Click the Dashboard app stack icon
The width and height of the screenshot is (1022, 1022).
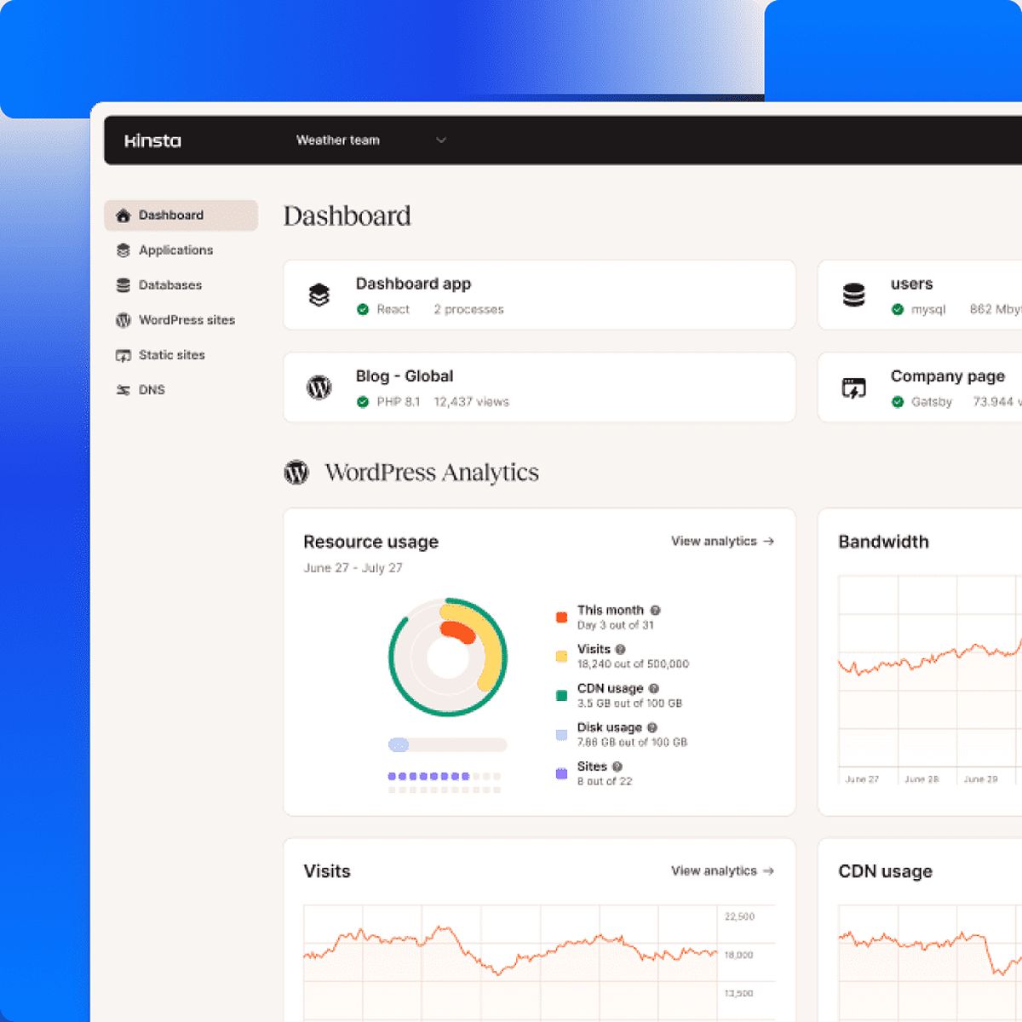[319, 295]
